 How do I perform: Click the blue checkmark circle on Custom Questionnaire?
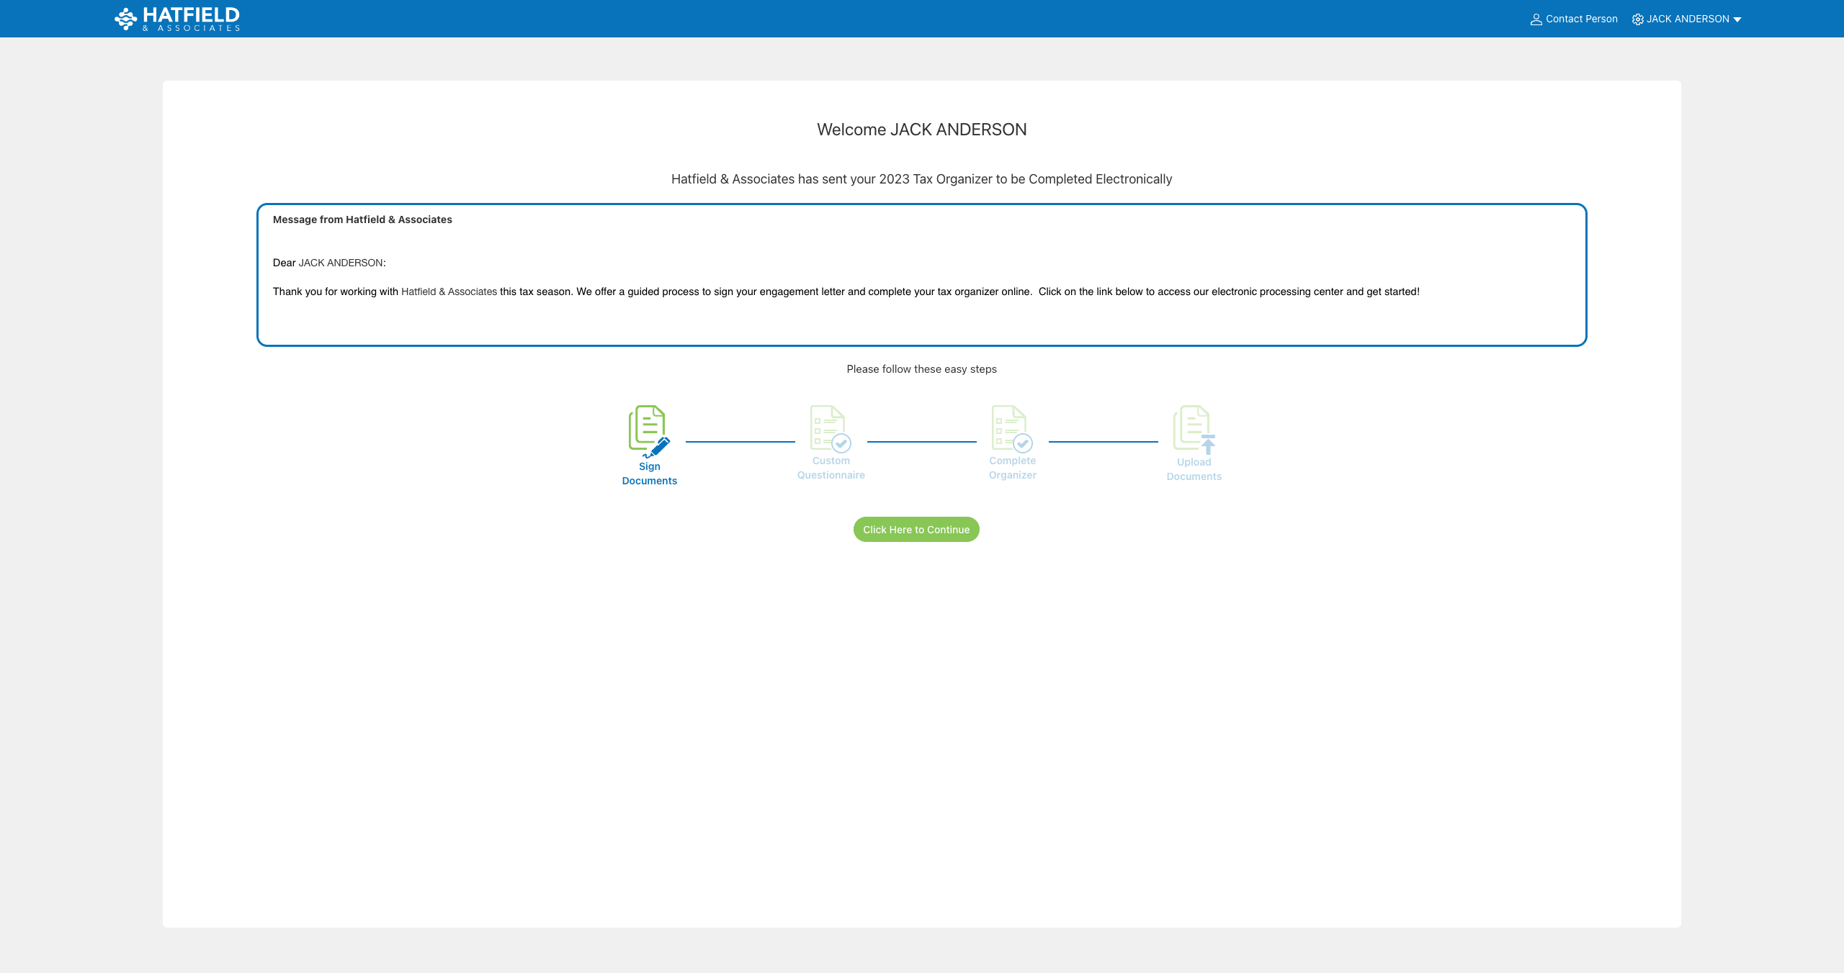(x=841, y=443)
